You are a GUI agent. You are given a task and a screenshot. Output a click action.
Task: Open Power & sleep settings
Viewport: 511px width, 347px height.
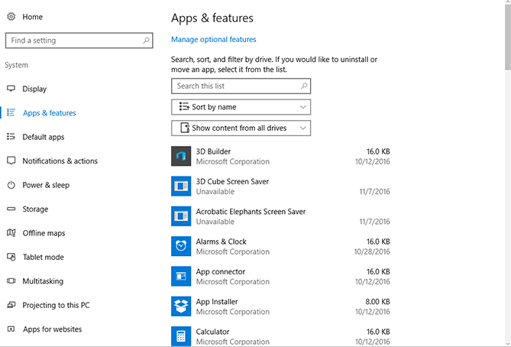(46, 185)
